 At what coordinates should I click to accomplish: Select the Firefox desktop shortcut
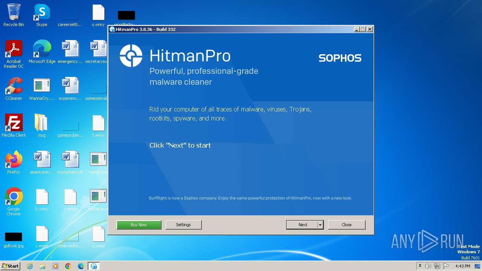pos(14,163)
